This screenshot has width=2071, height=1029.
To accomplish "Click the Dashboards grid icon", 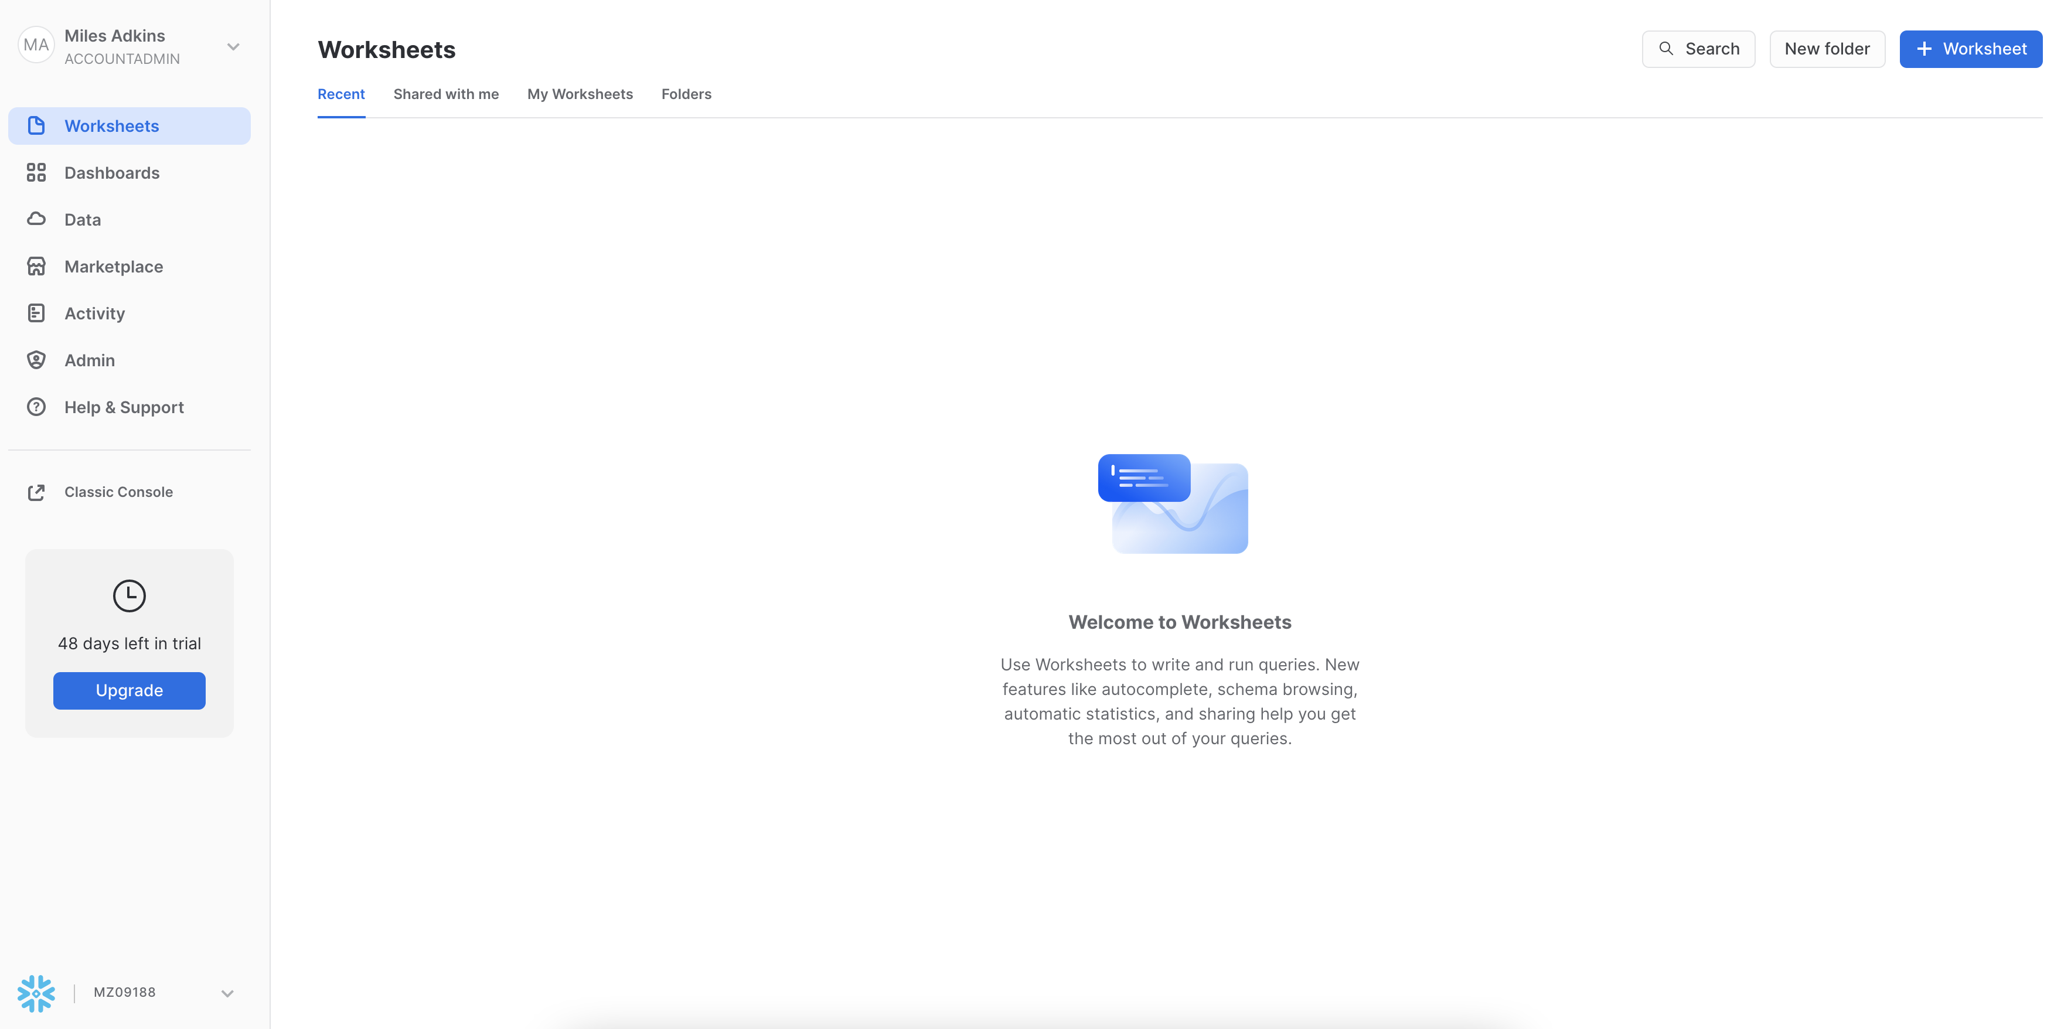I will 36,173.
